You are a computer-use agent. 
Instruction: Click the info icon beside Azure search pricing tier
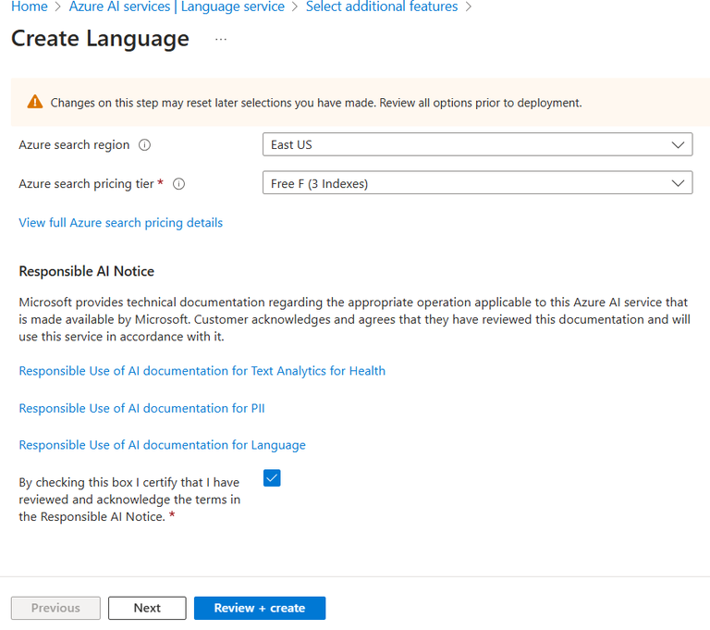tap(179, 184)
